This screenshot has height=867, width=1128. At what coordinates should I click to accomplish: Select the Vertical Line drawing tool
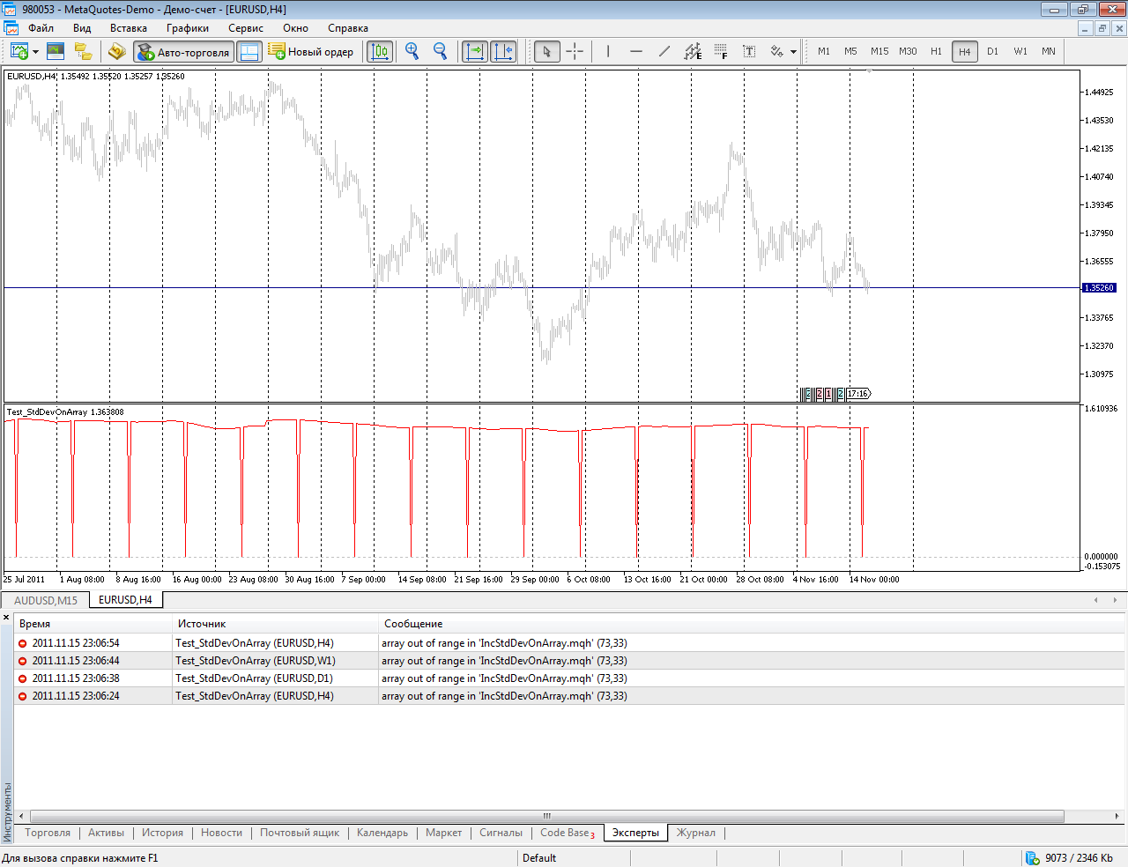(607, 51)
